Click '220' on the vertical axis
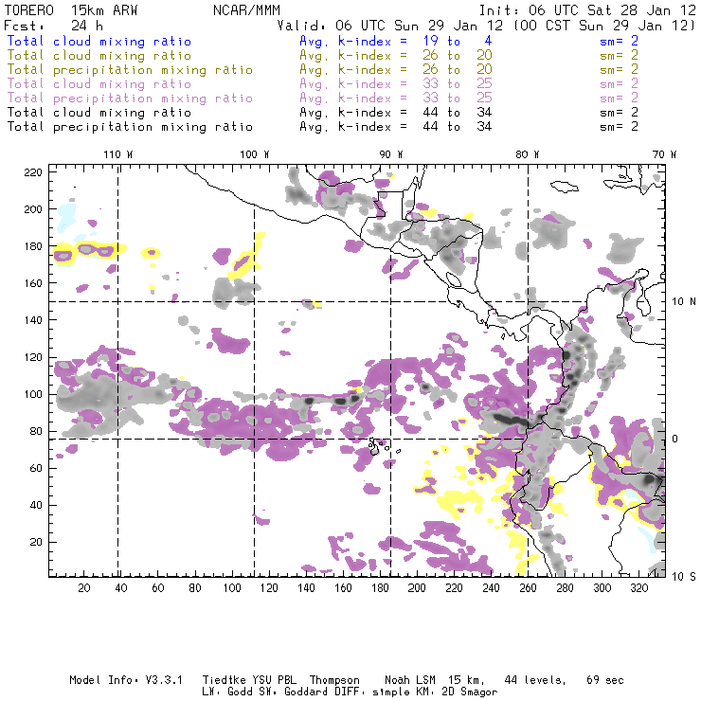 click(x=33, y=172)
